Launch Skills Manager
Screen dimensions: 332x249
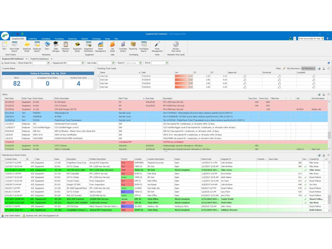pyautogui.click(x=56, y=46)
